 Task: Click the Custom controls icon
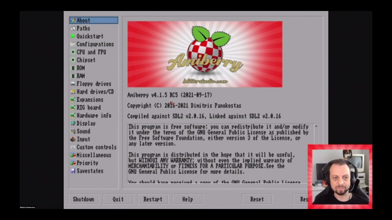pyautogui.click(x=73, y=147)
